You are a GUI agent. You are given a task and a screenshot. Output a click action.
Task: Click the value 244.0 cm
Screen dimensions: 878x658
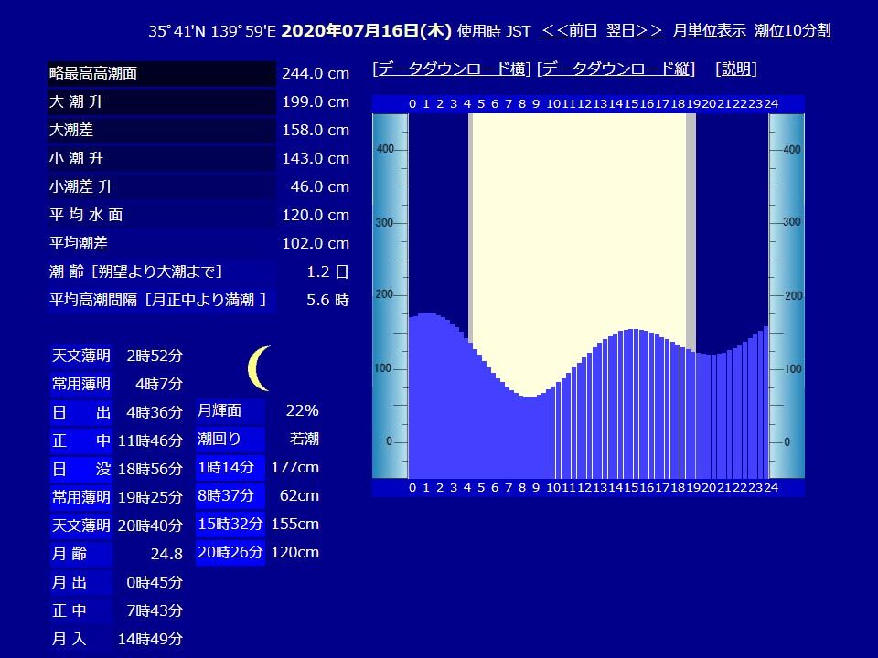click(316, 73)
